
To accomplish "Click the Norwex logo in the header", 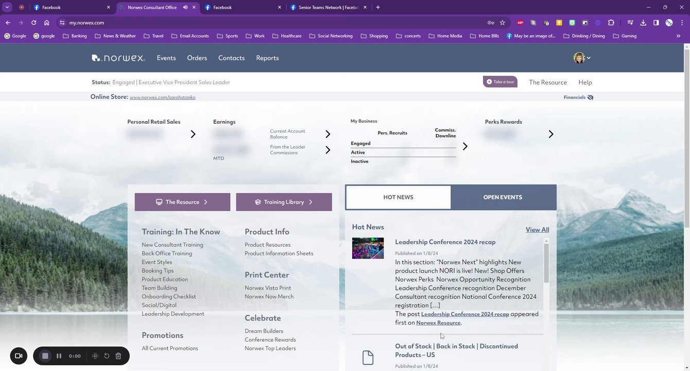I will tap(118, 58).
